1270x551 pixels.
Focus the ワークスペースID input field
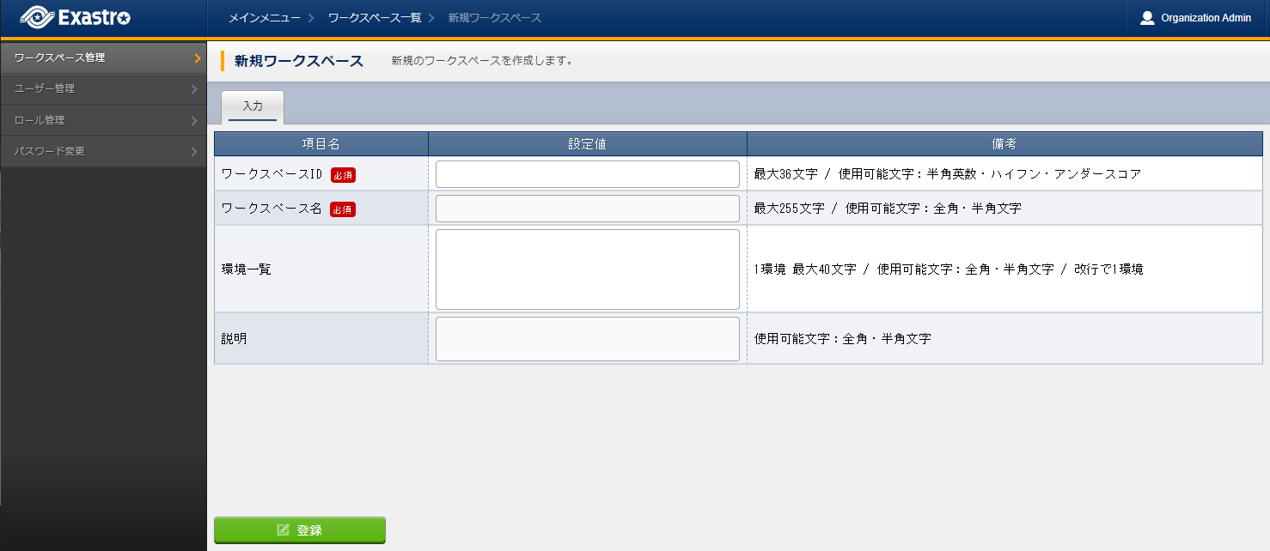tap(587, 174)
